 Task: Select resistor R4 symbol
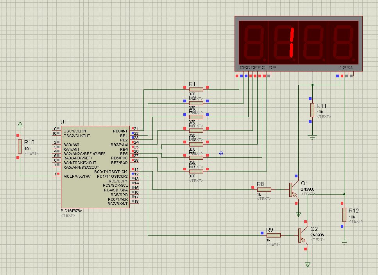pyautogui.click(x=196, y=130)
